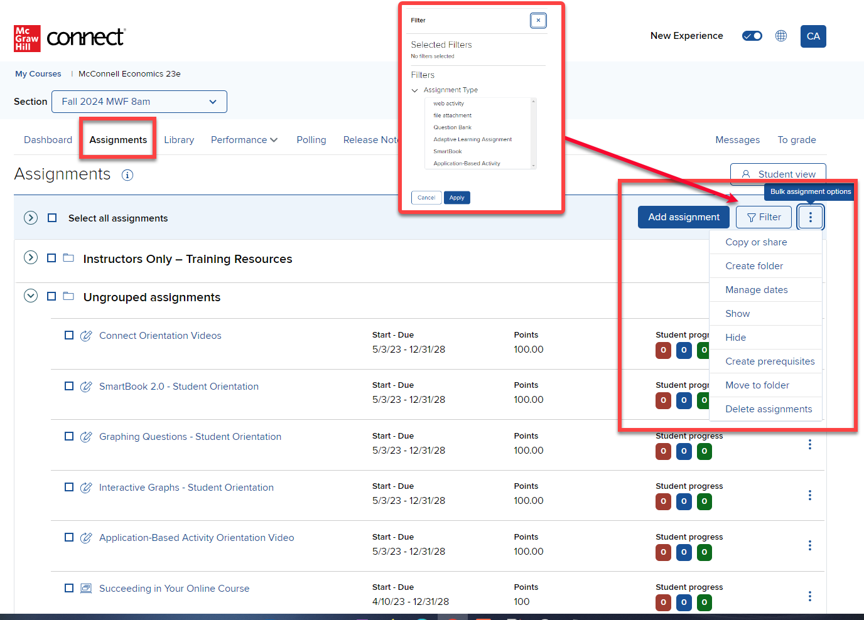The image size is (864, 620).
Task: Click the CA user avatar
Action: coord(813,36)
